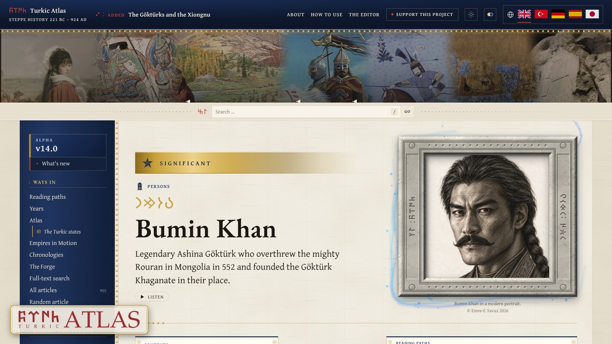Click the Persons category icon
This screenshot has width=612, height=344.
pyautogui.click(x=140, y=186)
